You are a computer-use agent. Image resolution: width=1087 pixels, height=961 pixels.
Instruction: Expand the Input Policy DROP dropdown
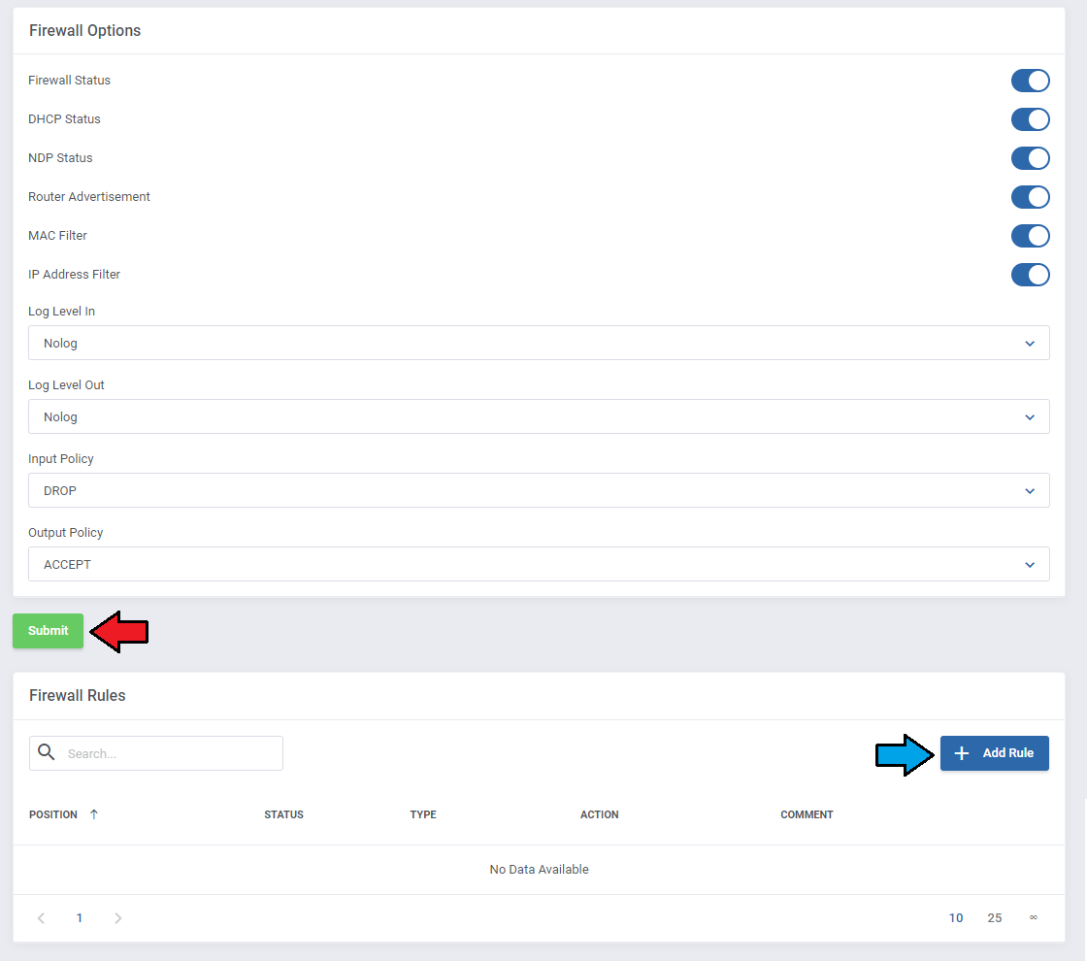[539, 491]
